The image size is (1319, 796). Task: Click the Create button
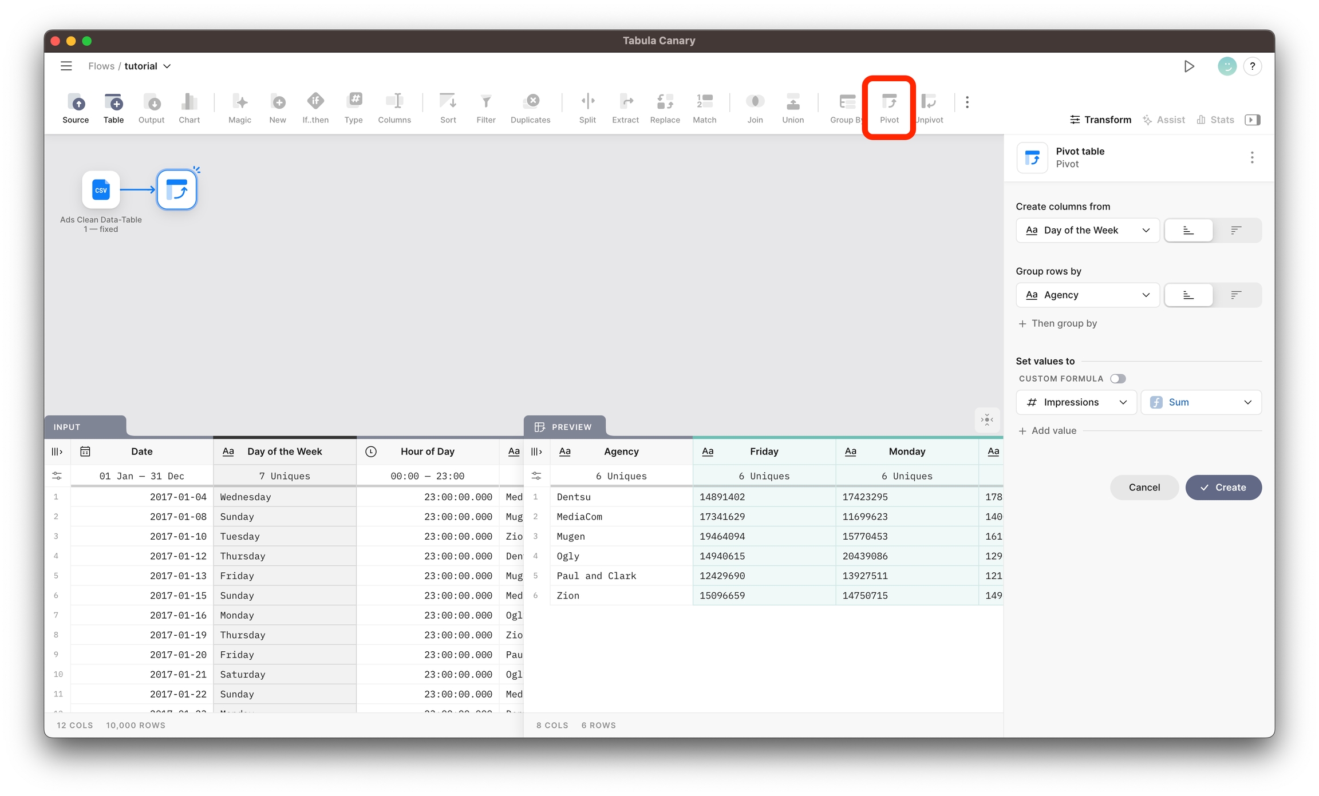(x=1223, y=488)
